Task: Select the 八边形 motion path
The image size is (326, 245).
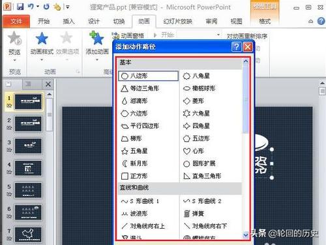Action: pos(149,76)
